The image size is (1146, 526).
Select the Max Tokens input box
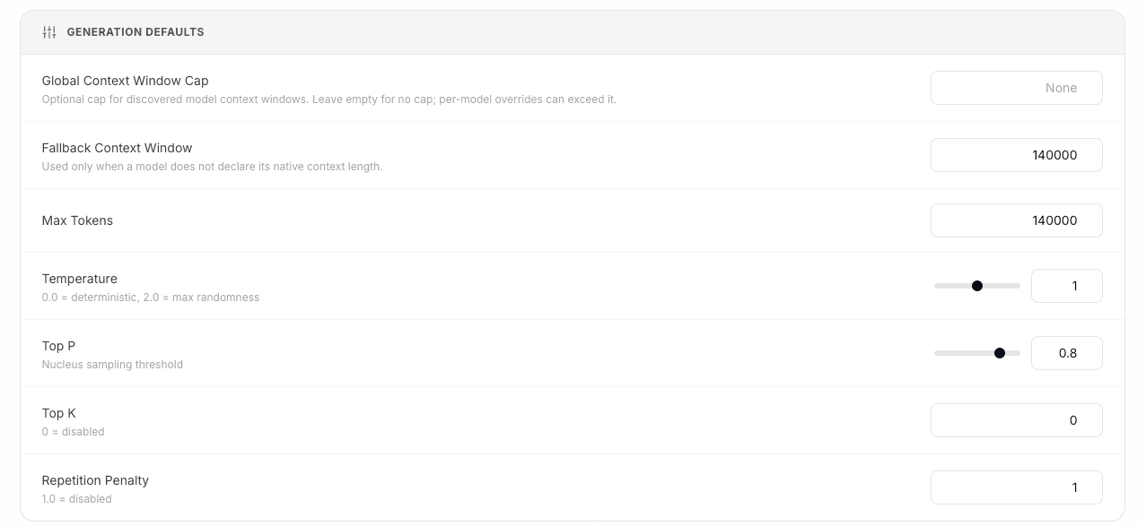click(1016, 220)
